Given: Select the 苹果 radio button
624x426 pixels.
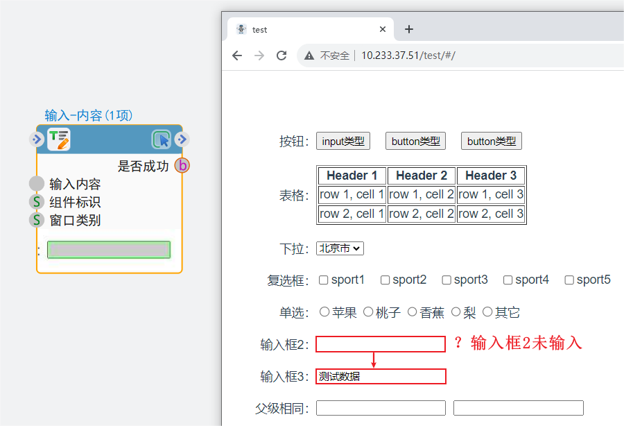Looking at the screenshot, I should click(x=324, y=312).
